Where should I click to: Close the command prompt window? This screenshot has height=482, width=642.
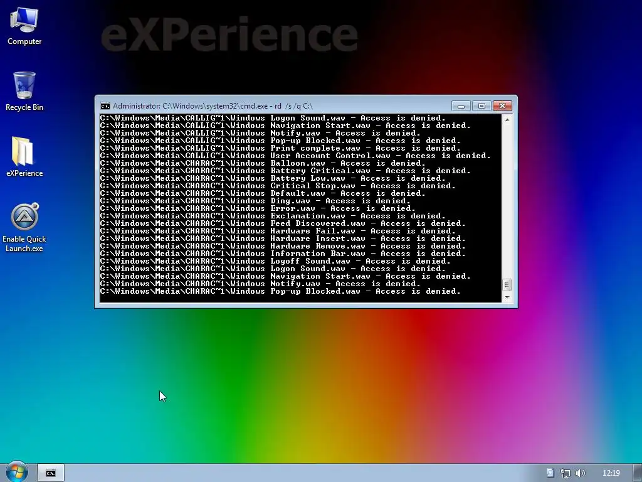tap(502, 106)
